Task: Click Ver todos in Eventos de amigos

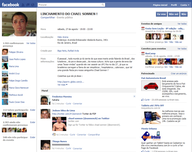Action: coord(182,24)
